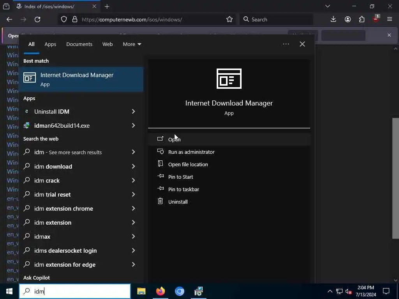Screen dimensions: 399x299
Task: Select Pin to Start option
Action: (229, 177)
